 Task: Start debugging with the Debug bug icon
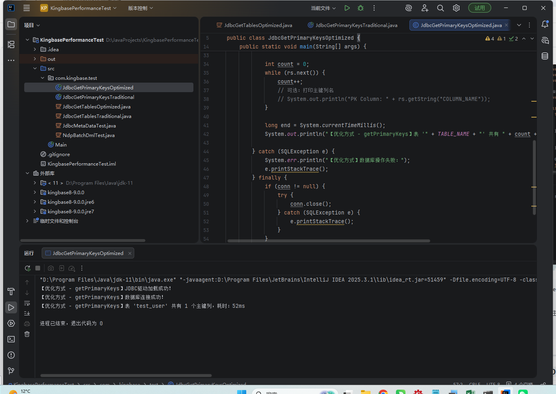tap(361, 8)
